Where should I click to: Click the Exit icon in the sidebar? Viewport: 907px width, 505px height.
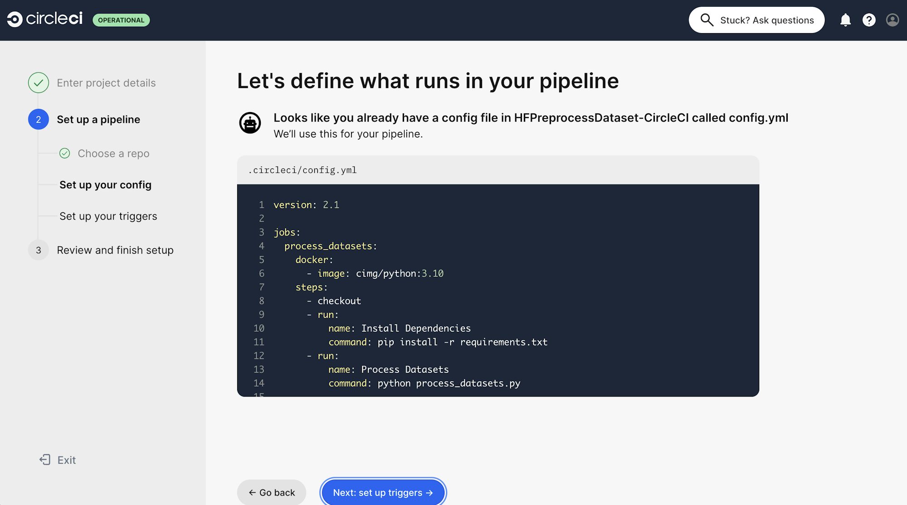click(45, 460)
